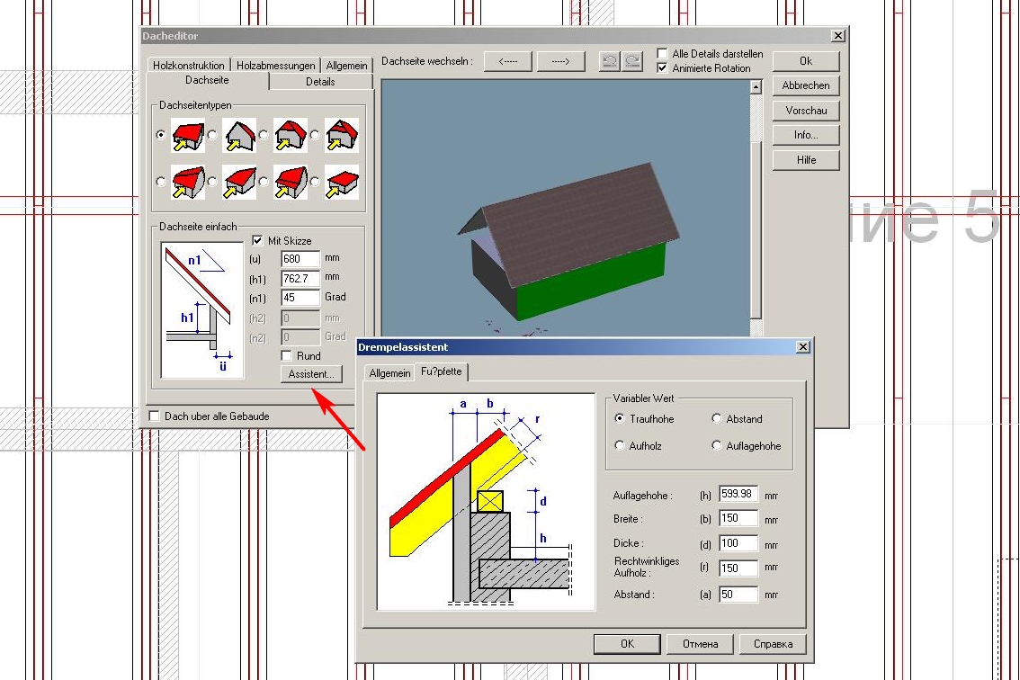Uncheck the Animierte Rotation checkbox

point(663,68)
